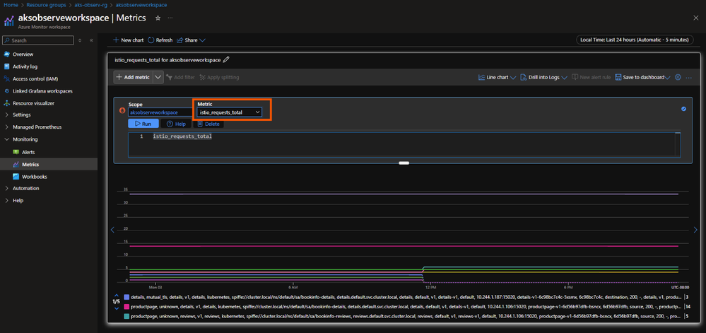Click the purple legend swatch for details series
The image size is (706, 333).
tap(126, 297)
